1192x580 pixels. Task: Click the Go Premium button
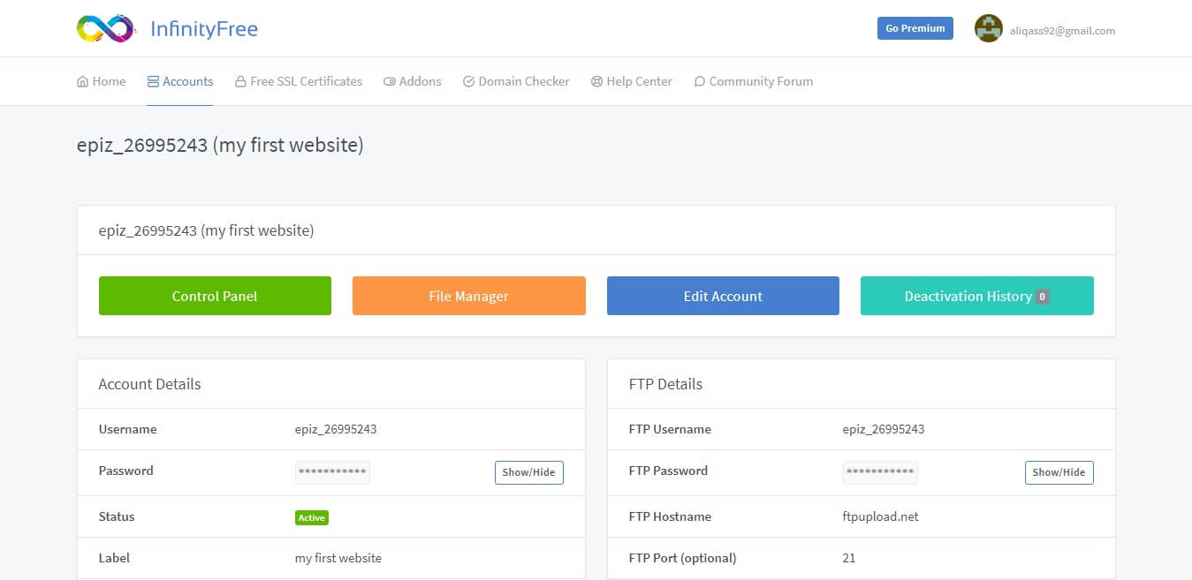coord(915,28)
